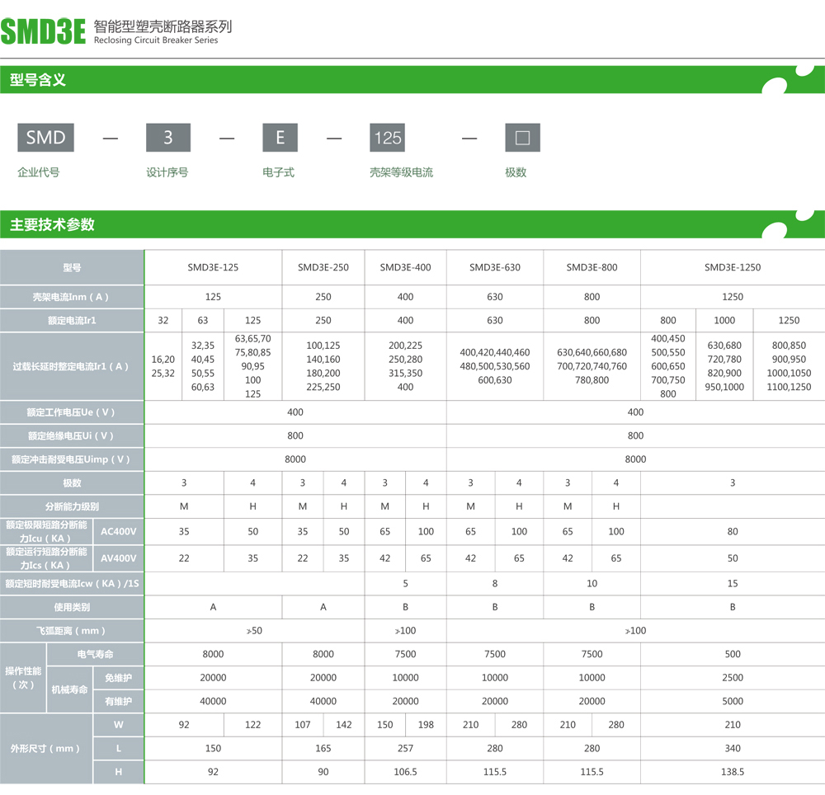Select the AC400V cell
The image size is (825, 795).
[118, 532]
